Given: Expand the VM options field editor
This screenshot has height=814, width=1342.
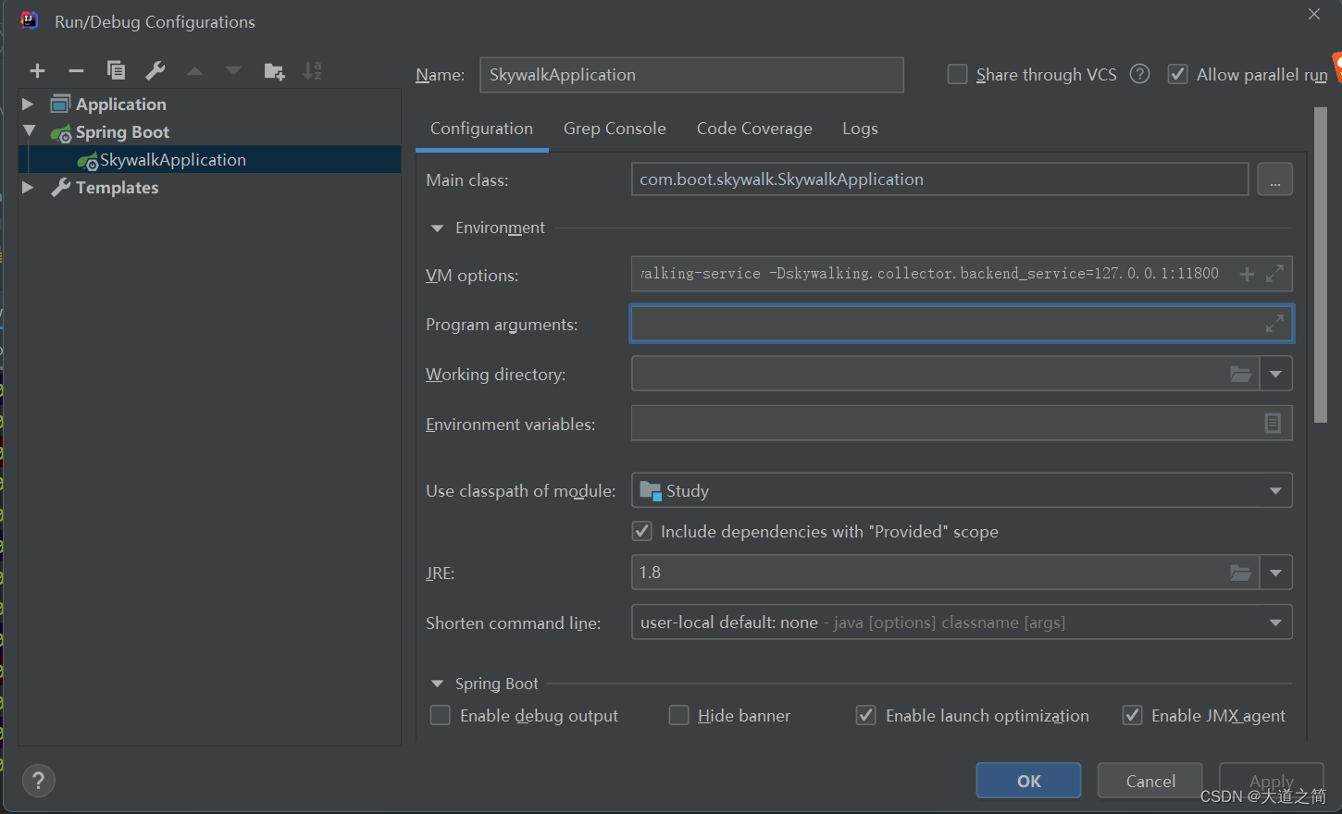Looking at the screenshot, I should [x=1274, y=274].
